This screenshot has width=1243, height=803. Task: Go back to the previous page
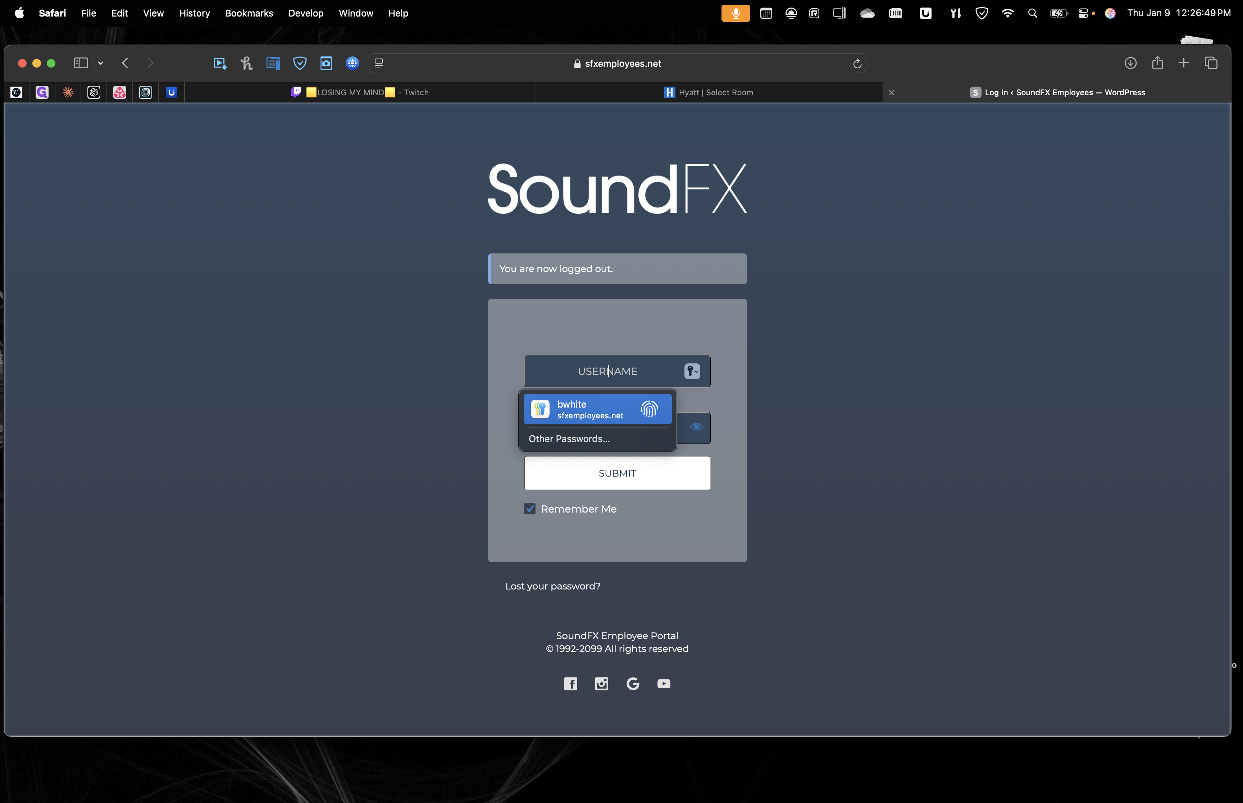tap(125, 63)
